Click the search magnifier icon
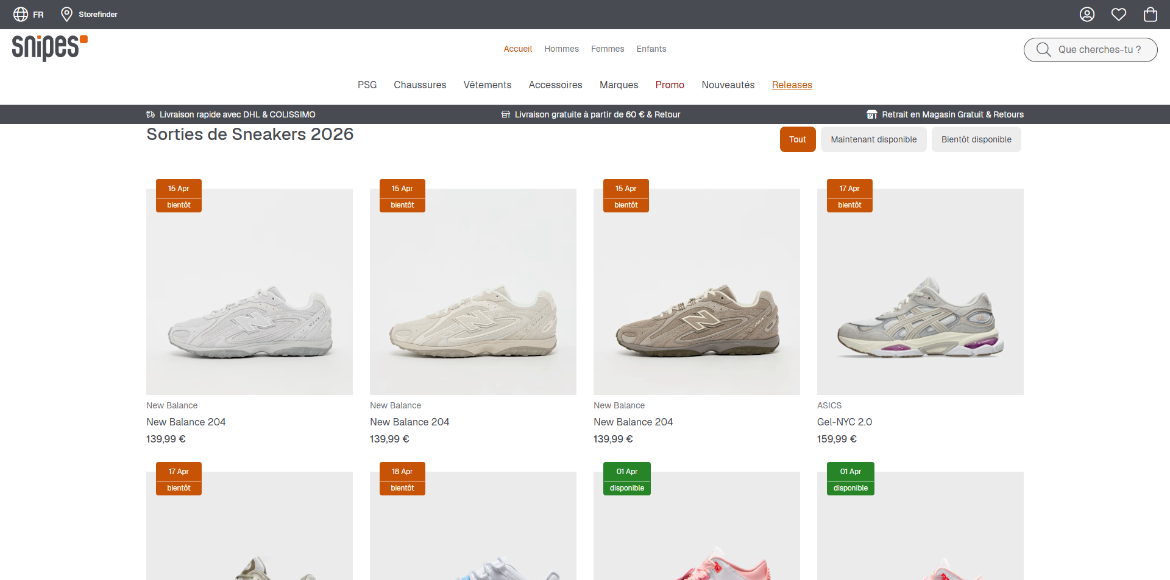Viewport: 1170px width, 580px height. click(x=1044, y=50)
